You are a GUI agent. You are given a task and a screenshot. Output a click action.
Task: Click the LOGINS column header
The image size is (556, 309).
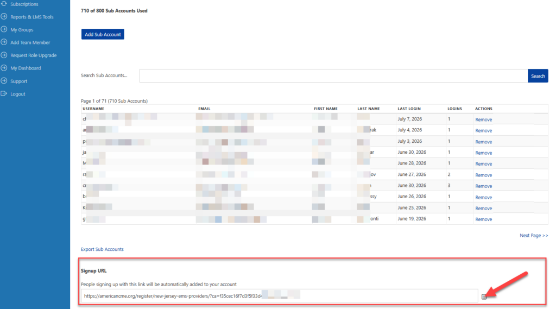[454, 109]
